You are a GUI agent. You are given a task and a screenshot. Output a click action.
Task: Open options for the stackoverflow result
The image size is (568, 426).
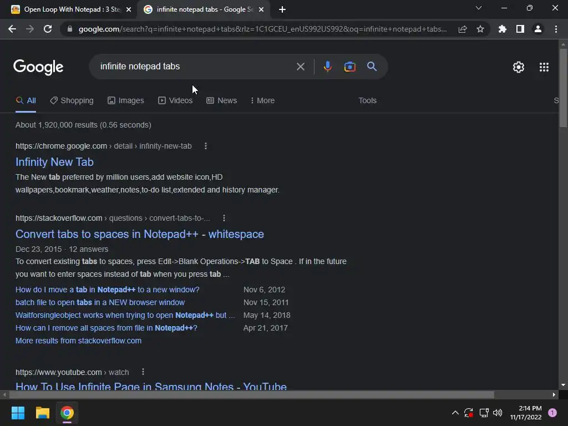point(224,218)
